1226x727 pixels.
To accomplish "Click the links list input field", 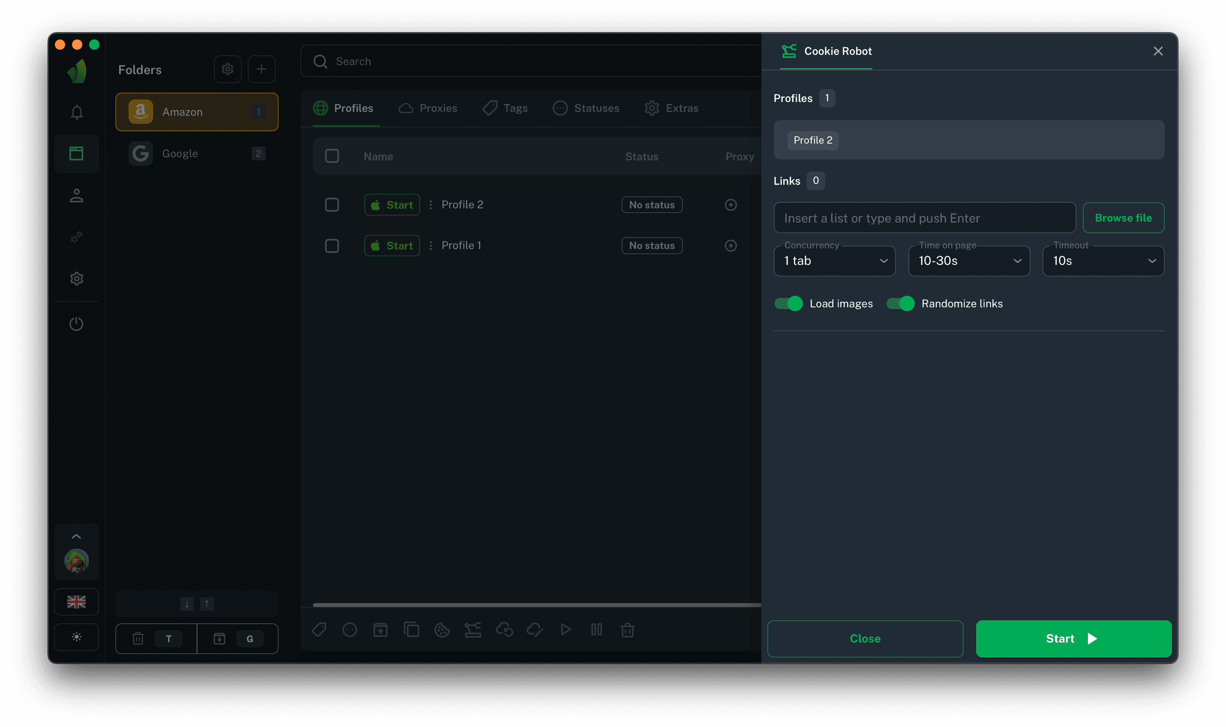I will point(924,218).
